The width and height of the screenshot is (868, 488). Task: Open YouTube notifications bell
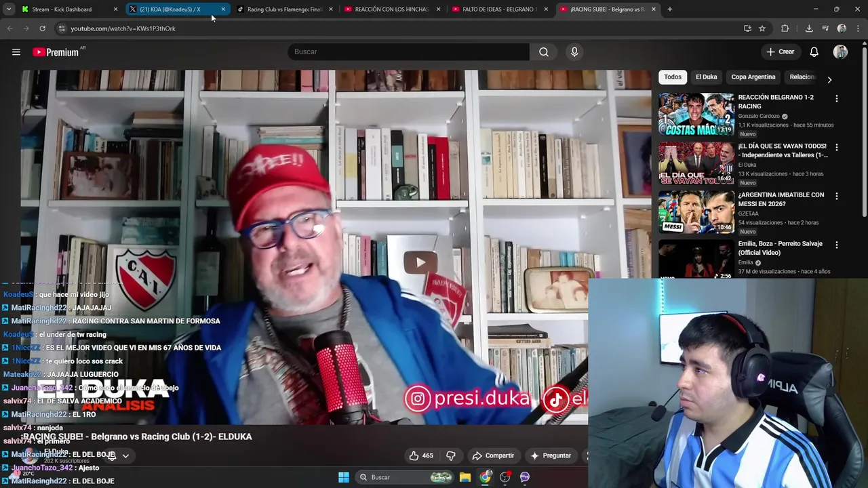(814, 52)
